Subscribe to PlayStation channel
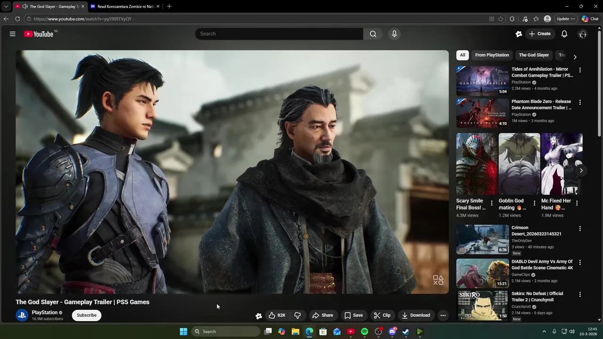 (87, 315)
